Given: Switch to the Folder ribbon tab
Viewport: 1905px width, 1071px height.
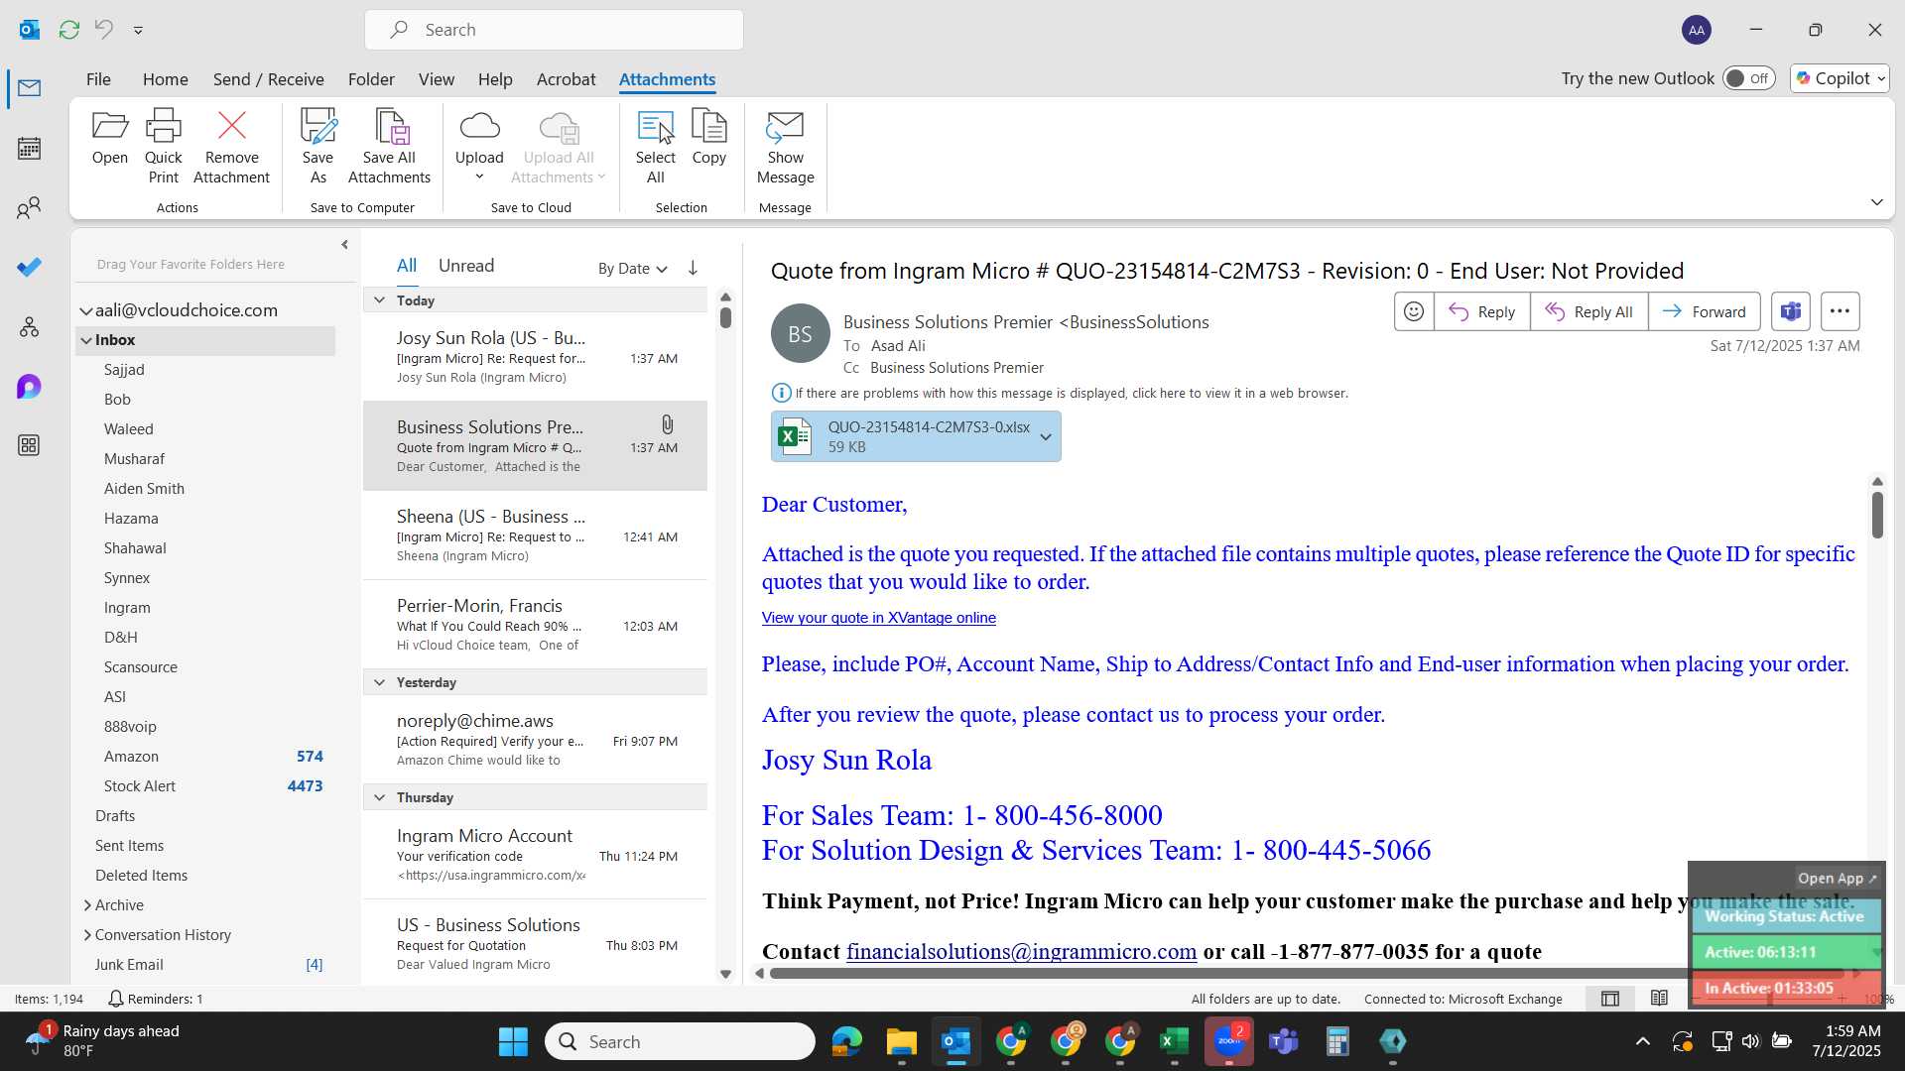Looking at the screenshot, I should (x=371, y=79).
